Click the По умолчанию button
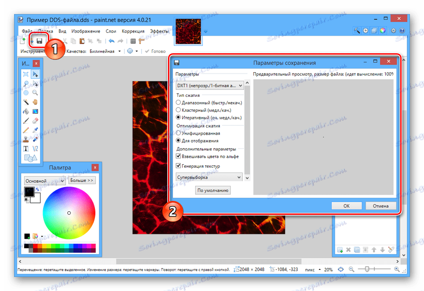This screenshot has height=291, width=424. tap(214, 190)
